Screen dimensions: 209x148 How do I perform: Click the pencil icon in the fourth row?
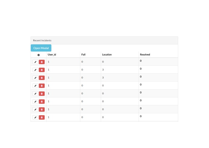point(35,86)
